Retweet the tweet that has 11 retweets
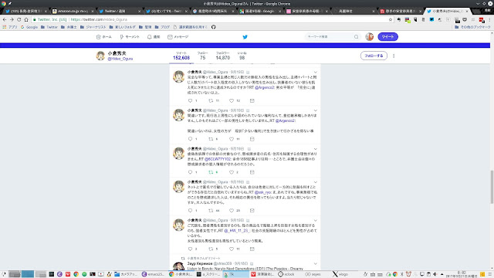Viewport: 494px width, 278px height. [x=211, y=101]
